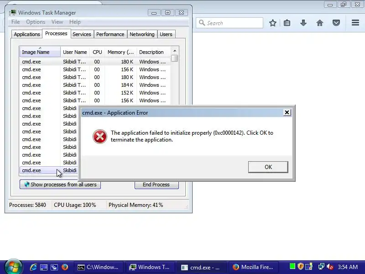Sort by the User Name column header

click(x=75, y=52)
